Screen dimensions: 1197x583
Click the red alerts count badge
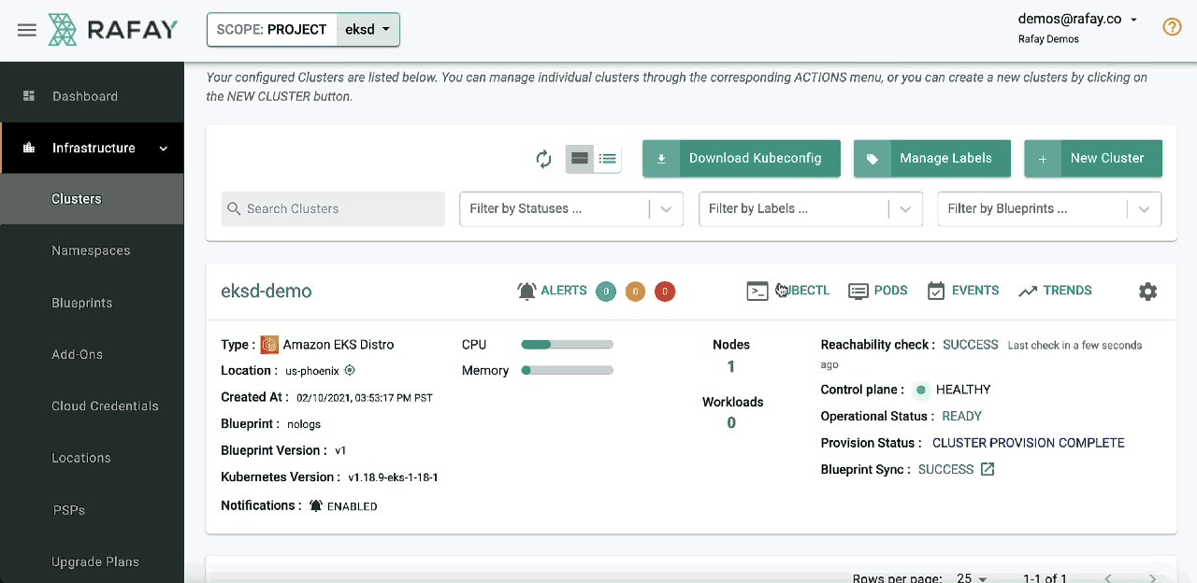pos(664,291)
